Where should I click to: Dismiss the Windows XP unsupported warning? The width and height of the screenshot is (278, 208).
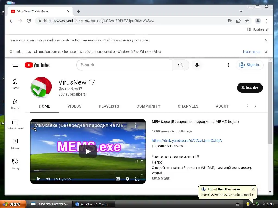point(266,52)
